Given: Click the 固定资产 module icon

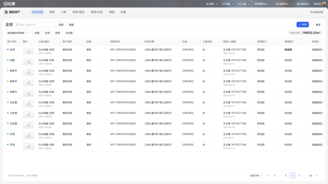Looking at the screenshot, I should (x=6, y=12).
